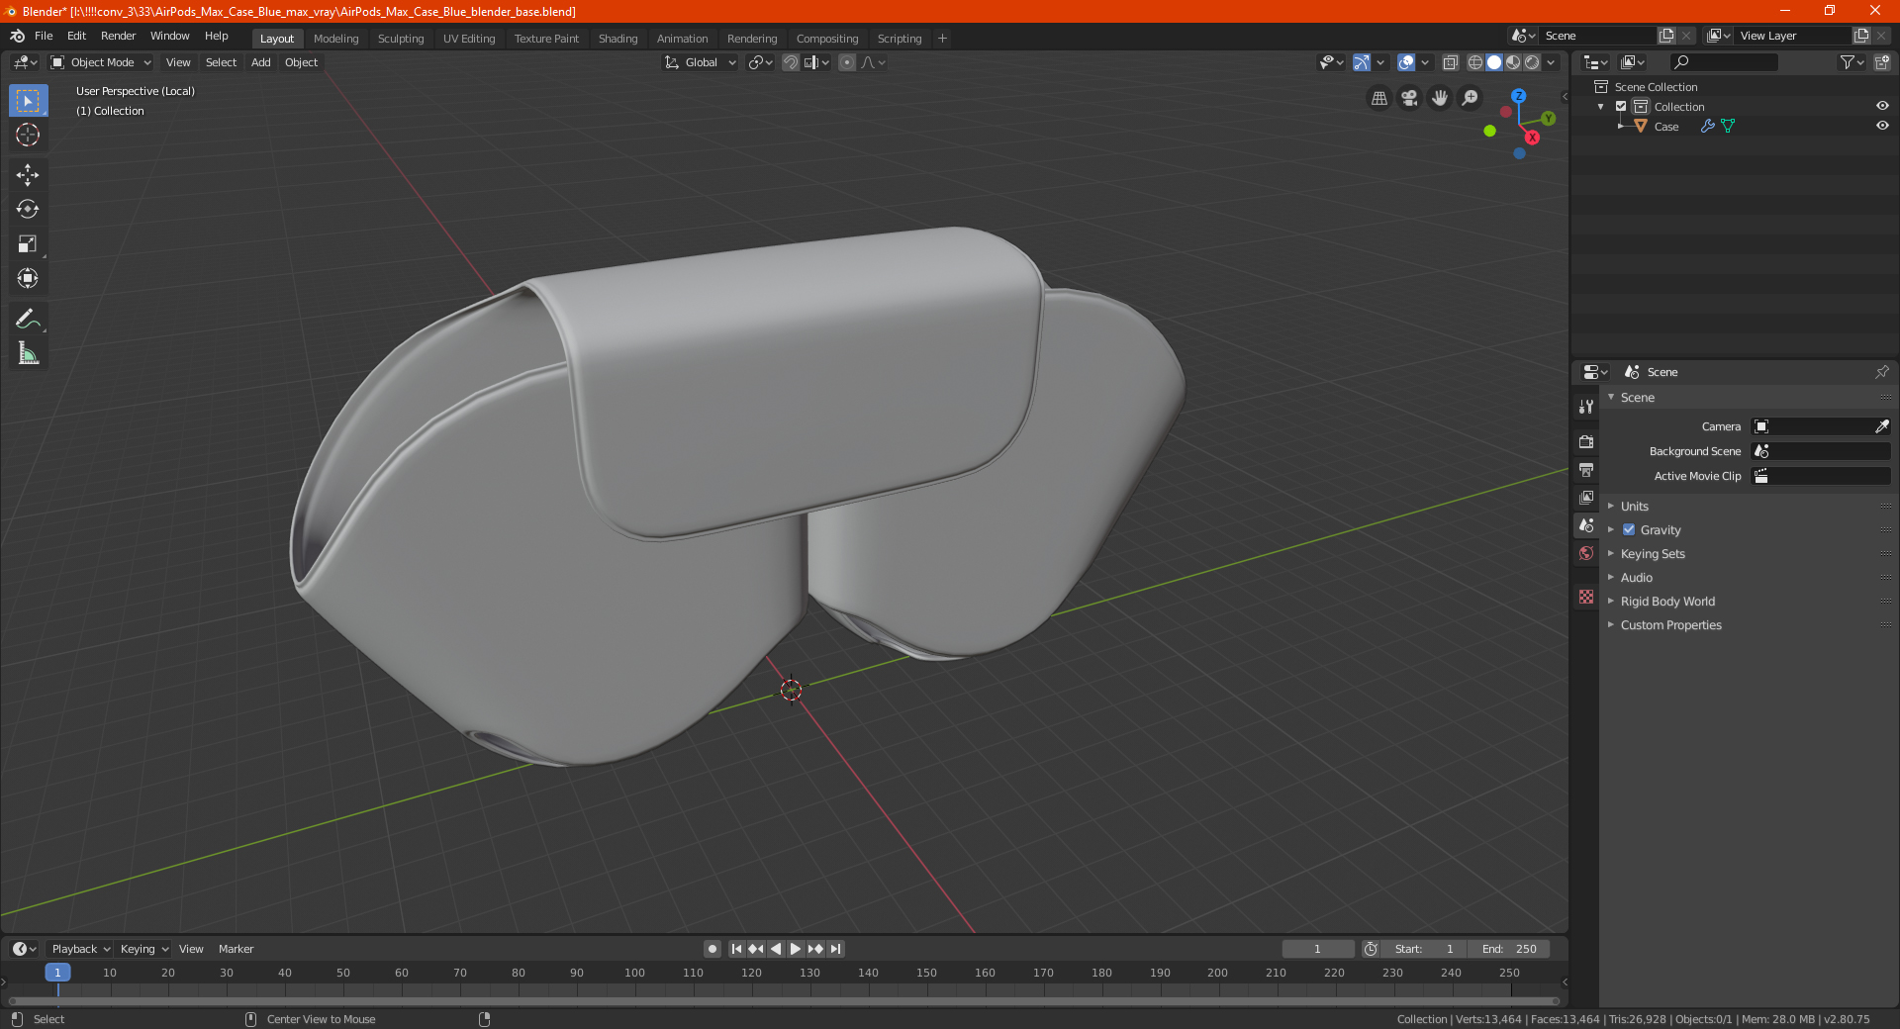Click the End frame field
The image size is (1900, 1029).
pos(1509,949)
